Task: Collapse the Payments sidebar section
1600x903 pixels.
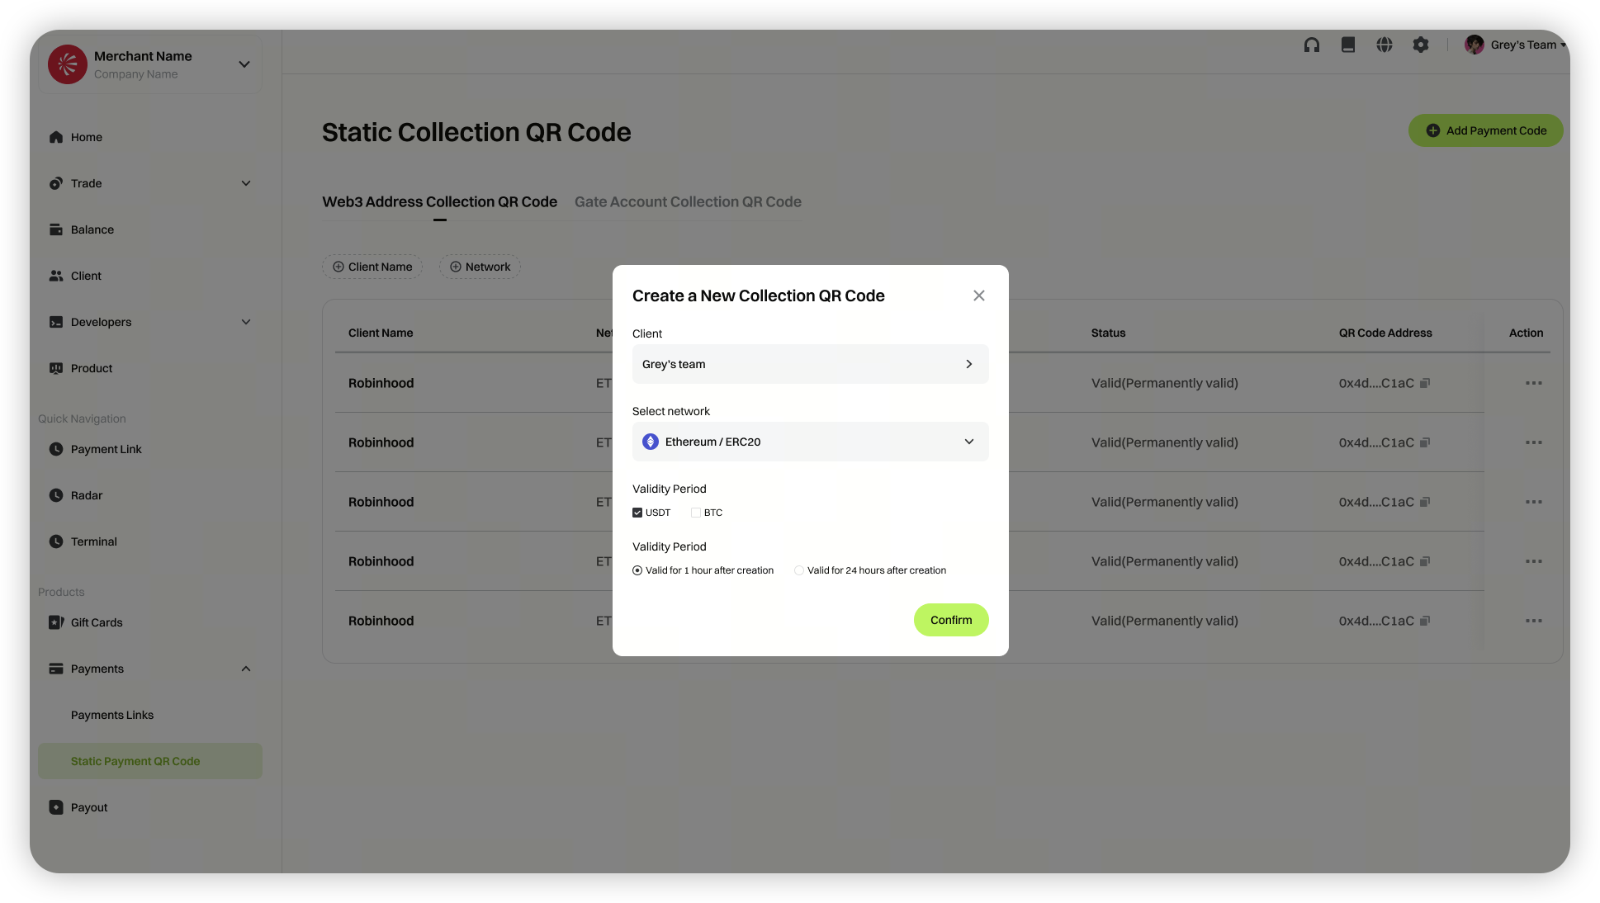Action: click(246, 669)
